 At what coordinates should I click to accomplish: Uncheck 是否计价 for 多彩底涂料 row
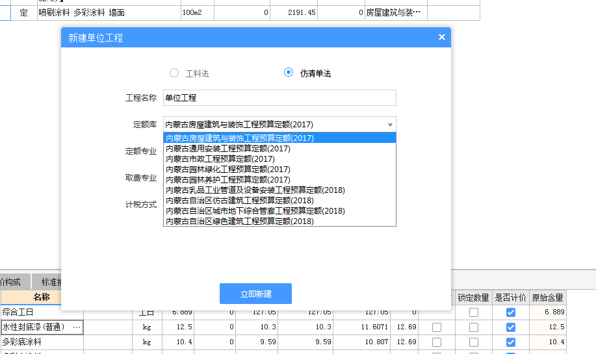[x=511, y=342]
